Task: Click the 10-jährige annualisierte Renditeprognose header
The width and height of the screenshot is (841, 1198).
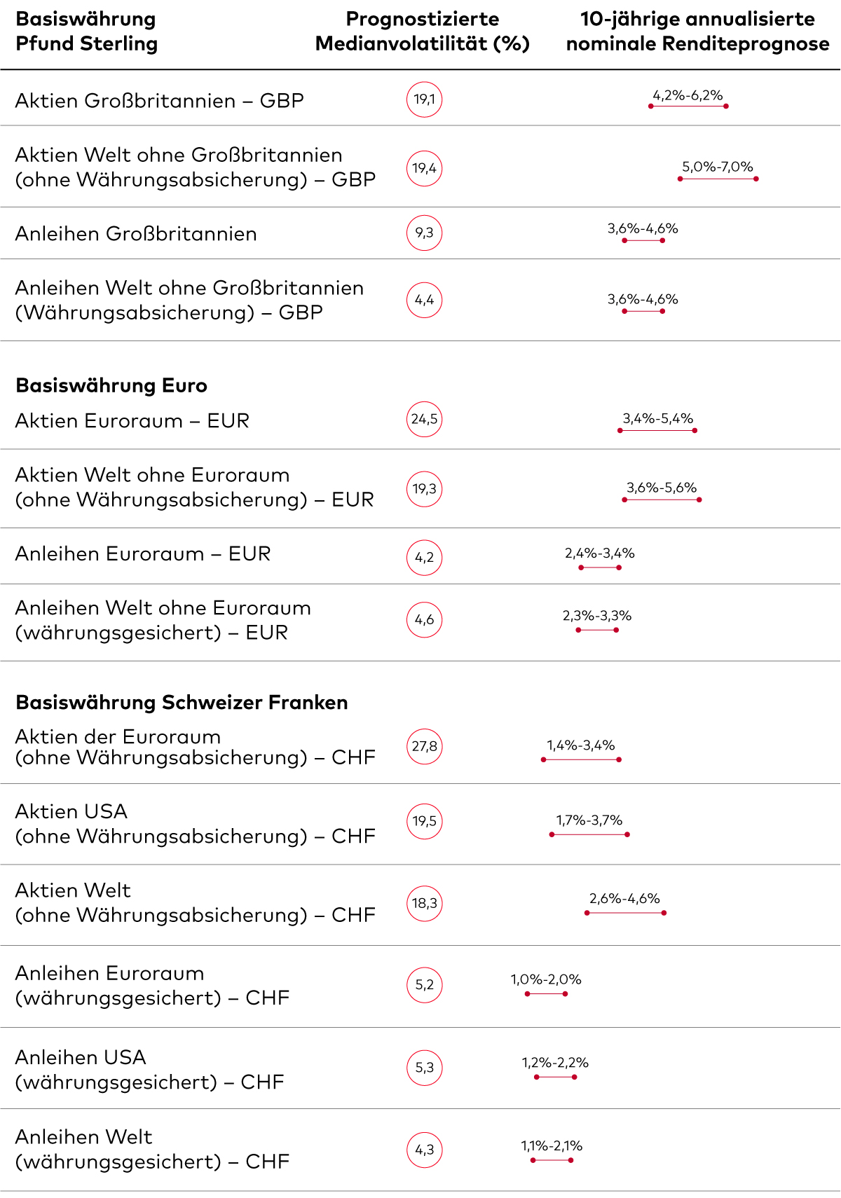Action: tap(697, 31)
